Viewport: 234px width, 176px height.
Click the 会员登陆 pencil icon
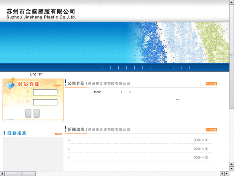pos(10,83)
